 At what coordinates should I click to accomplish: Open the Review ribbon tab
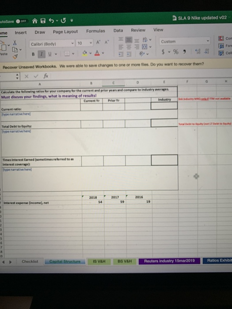[x=138, y=30]
